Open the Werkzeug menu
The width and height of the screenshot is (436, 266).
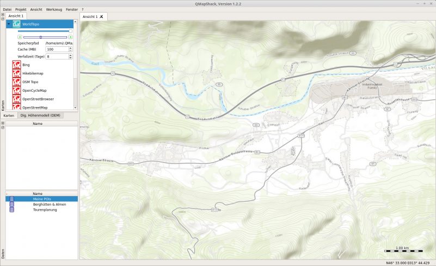[x=54, y=10]
